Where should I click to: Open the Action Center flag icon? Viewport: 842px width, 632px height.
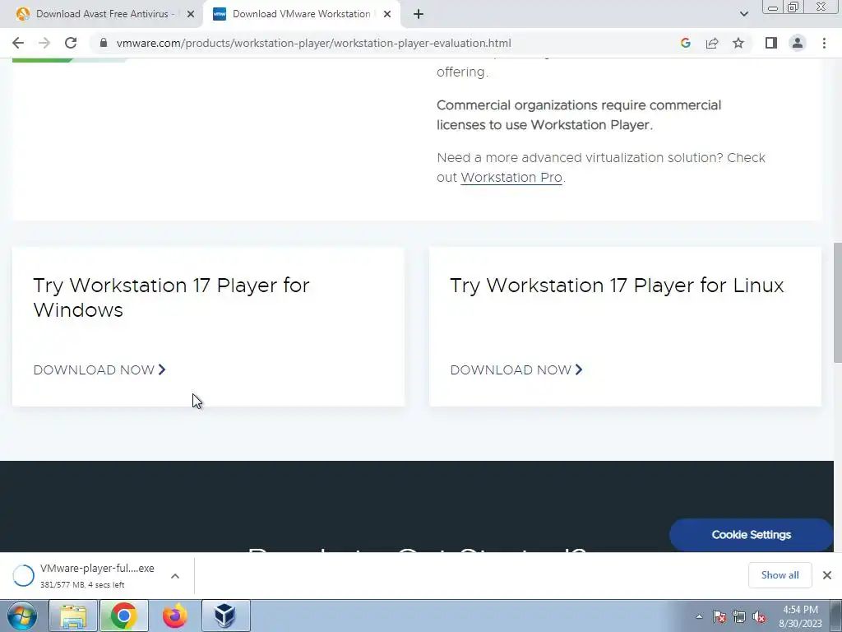click(x=719, y=616)
